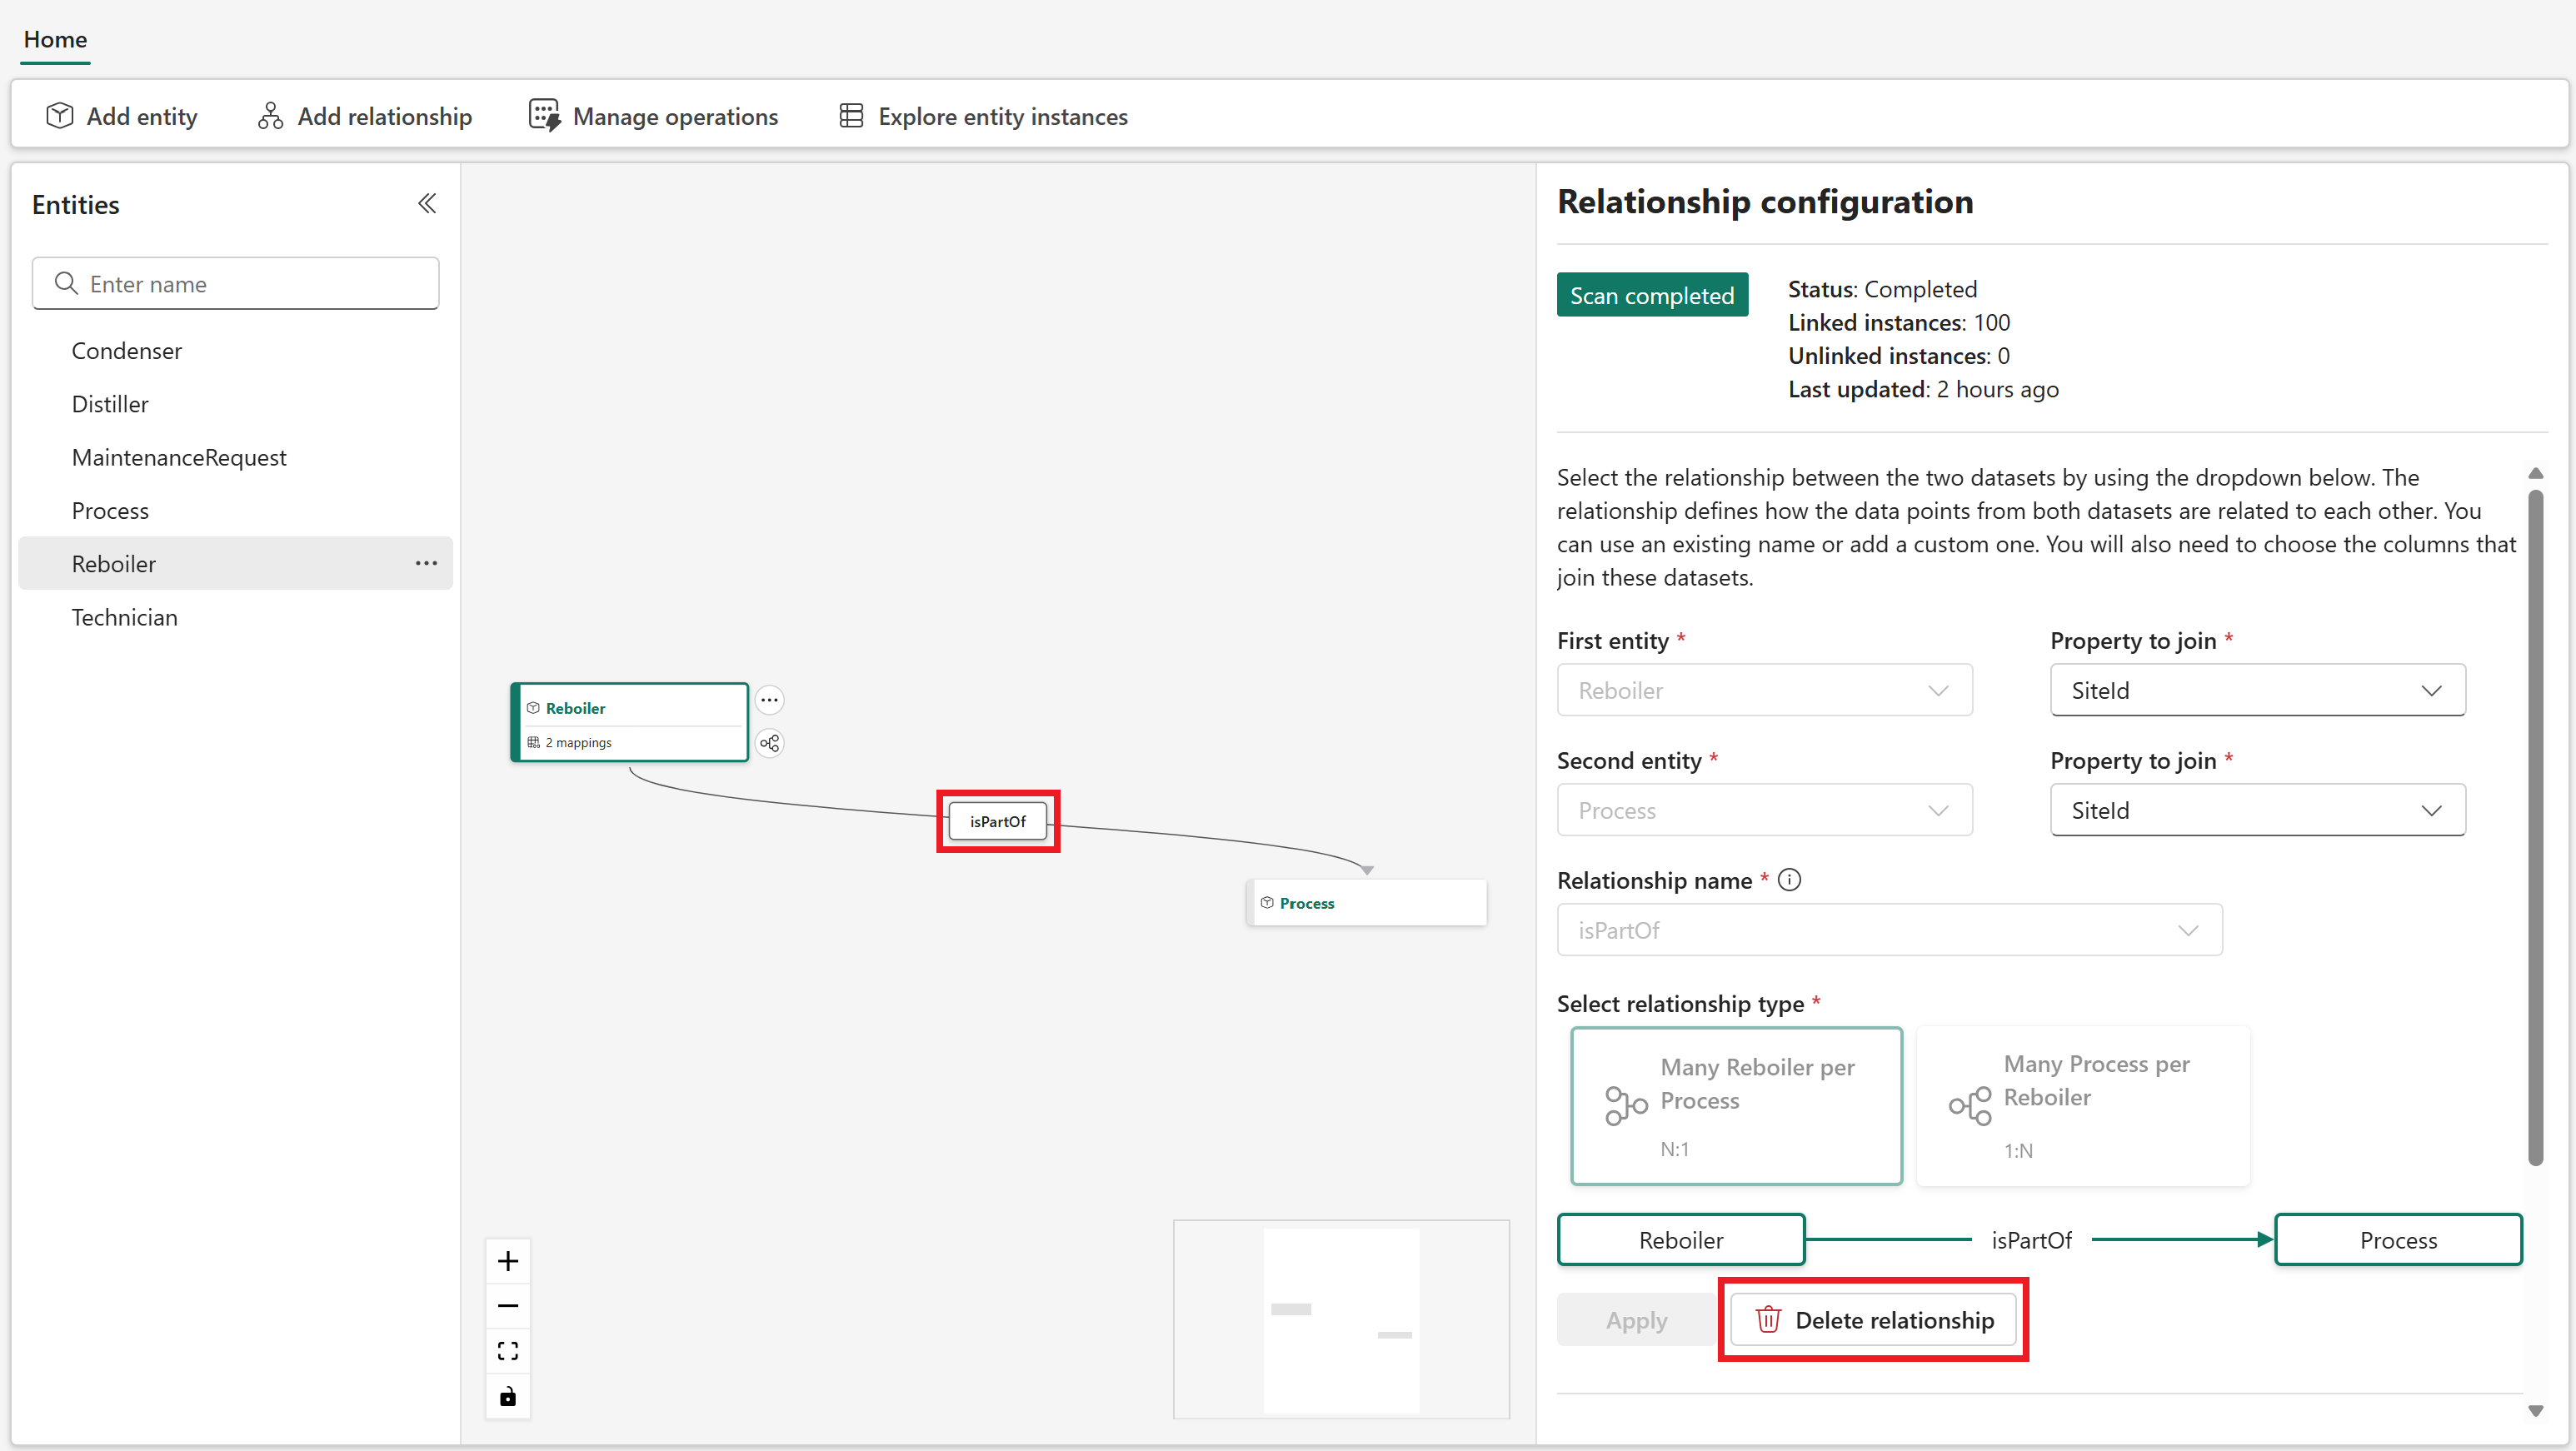Click Add relationship in the toolbar
Screen dimensions: 2576x1451
[x=365, y=116]
